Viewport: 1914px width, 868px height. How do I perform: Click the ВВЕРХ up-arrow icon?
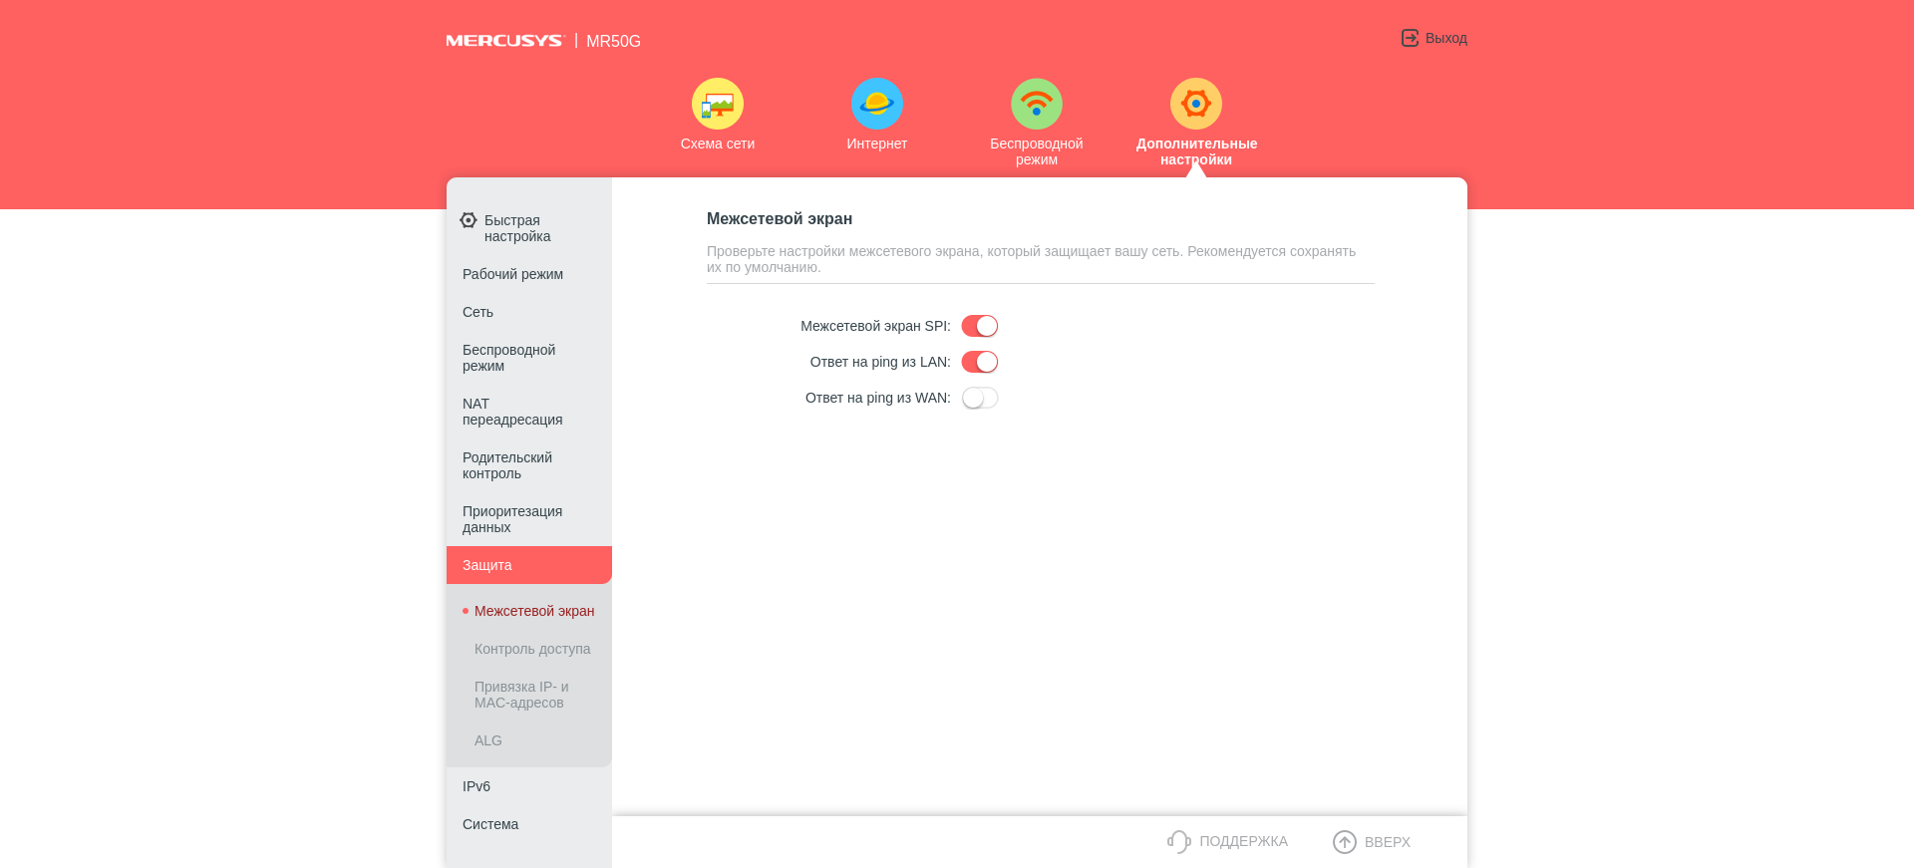point(1344,842)
